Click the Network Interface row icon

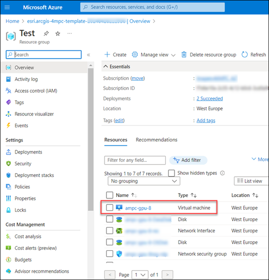tap(119, 231)
